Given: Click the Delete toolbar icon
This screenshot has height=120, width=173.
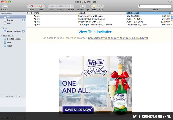Looking at the screenshot, I should coord(32,6).
